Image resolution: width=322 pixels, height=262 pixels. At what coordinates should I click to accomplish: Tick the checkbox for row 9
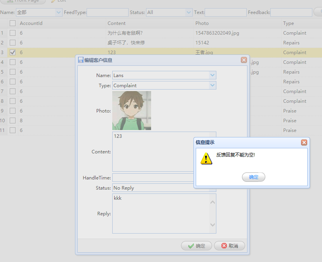point(12,111)
